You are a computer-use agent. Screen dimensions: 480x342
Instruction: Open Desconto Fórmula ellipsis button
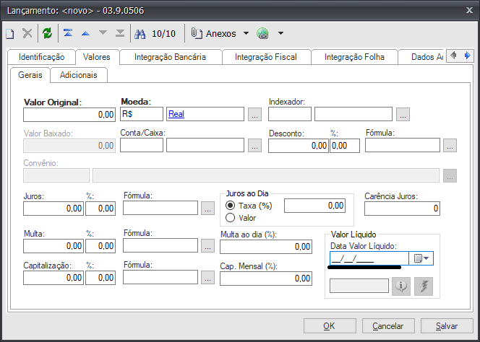pyautogui.click(x=450, y=146)
